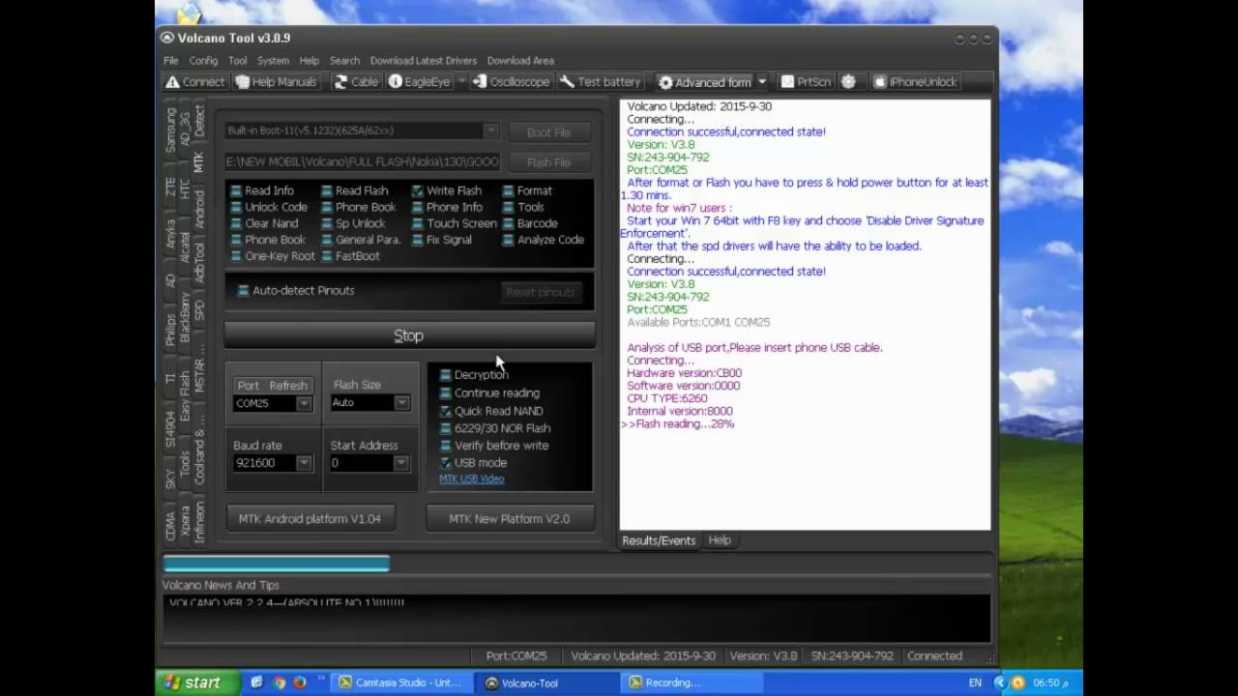Viewport: 1238px width, 696px height.
Task: Check Verify before write
Action: click(x=445, y=446)
